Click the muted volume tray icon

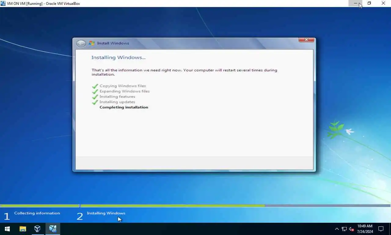[352, 229]
